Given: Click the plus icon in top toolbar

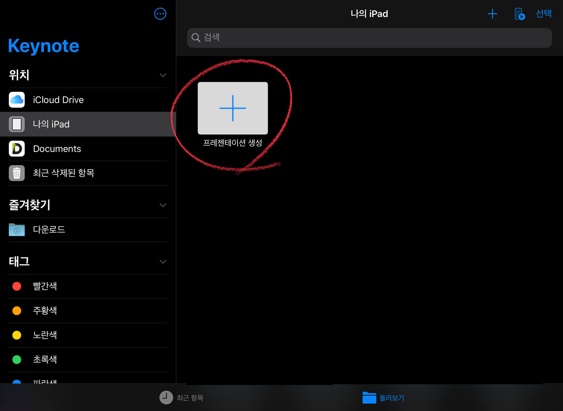Looking at the screenshot, I should coord(492,14).
